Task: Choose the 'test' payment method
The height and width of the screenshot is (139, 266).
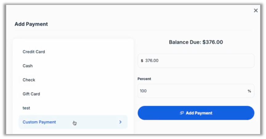Action: point(26,108)
